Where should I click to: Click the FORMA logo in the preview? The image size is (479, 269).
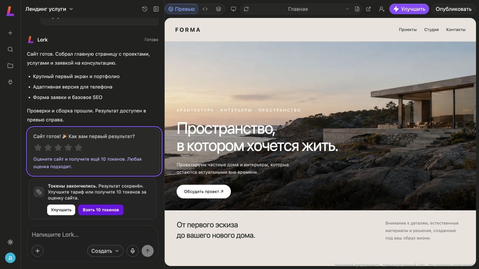(x=188, y=30)
